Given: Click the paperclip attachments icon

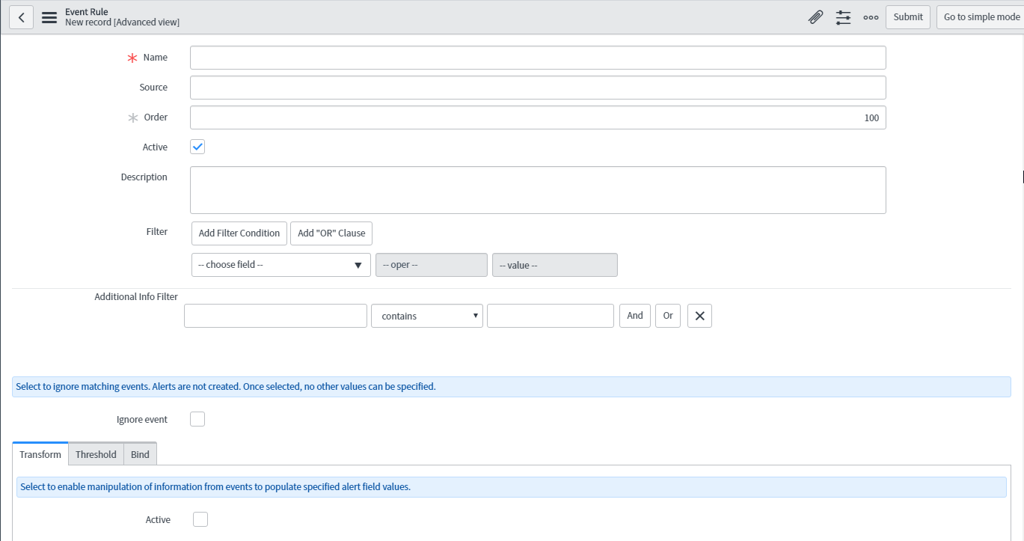Looking at the screenshot, I should 815,17.
